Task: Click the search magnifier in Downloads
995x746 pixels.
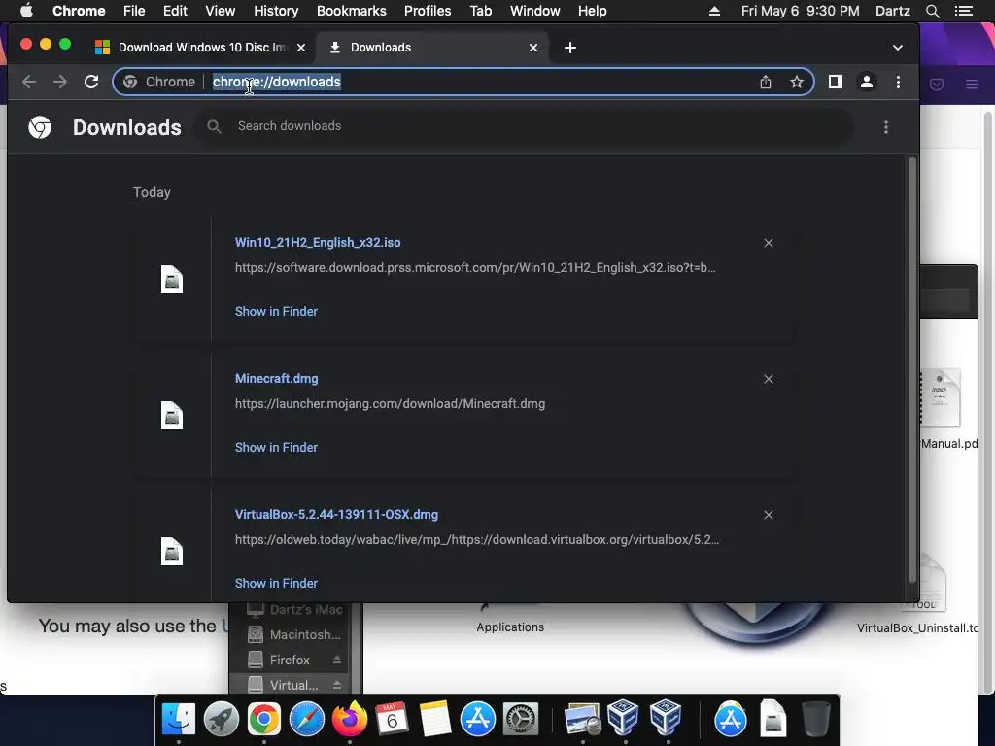Action: pyautogui.click(x=214, y=126)
